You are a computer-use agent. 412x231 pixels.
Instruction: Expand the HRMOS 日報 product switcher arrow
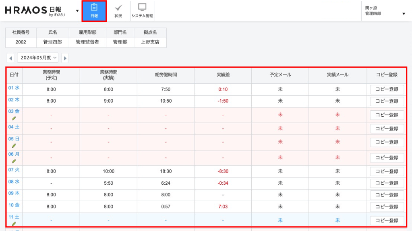(77, 11)
